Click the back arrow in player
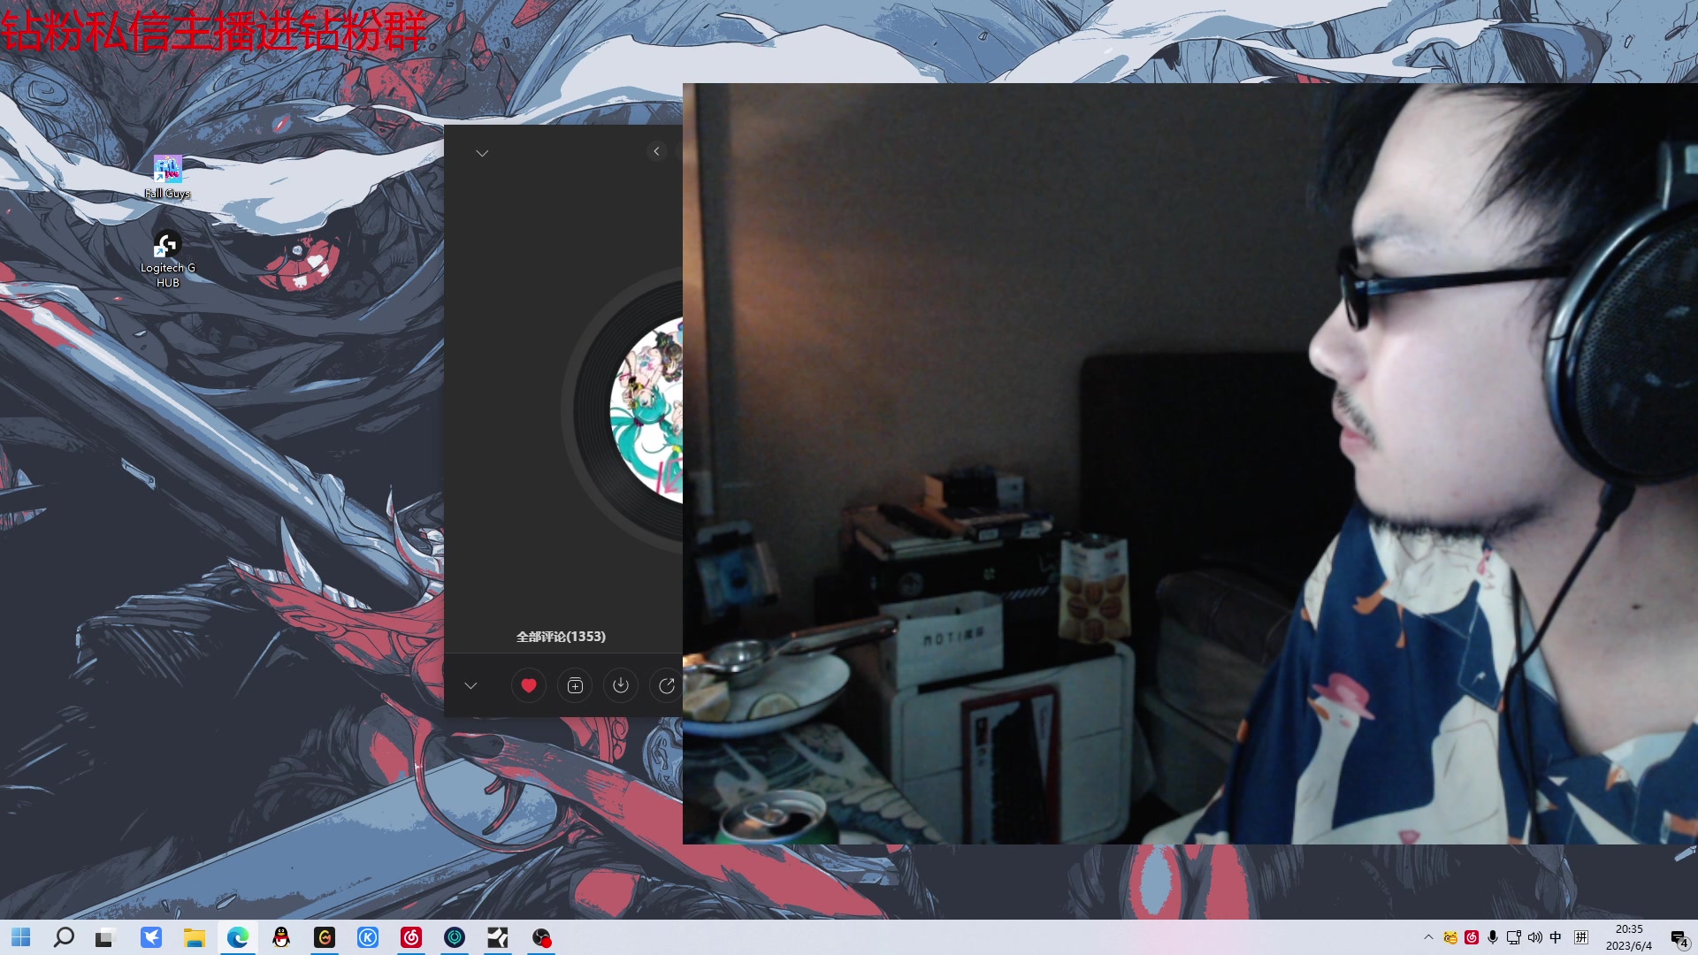 (656, 151)
